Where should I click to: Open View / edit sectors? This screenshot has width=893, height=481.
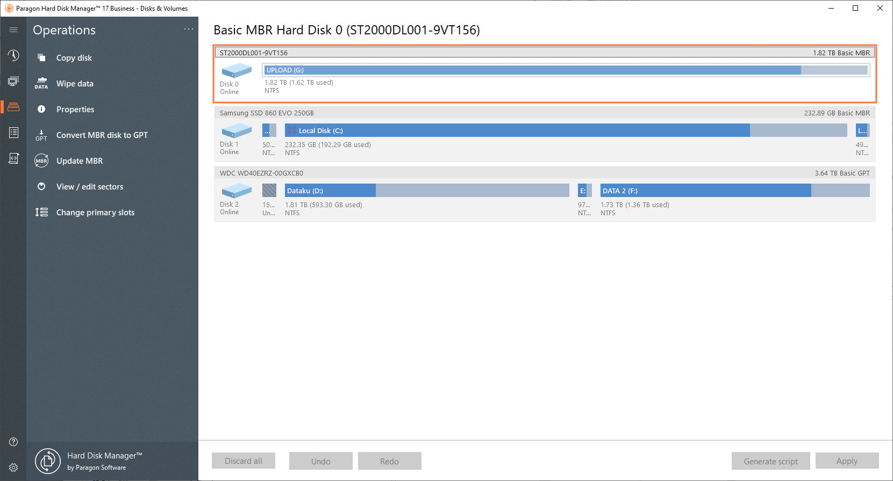pyautogui.click(x=89, y=187)
